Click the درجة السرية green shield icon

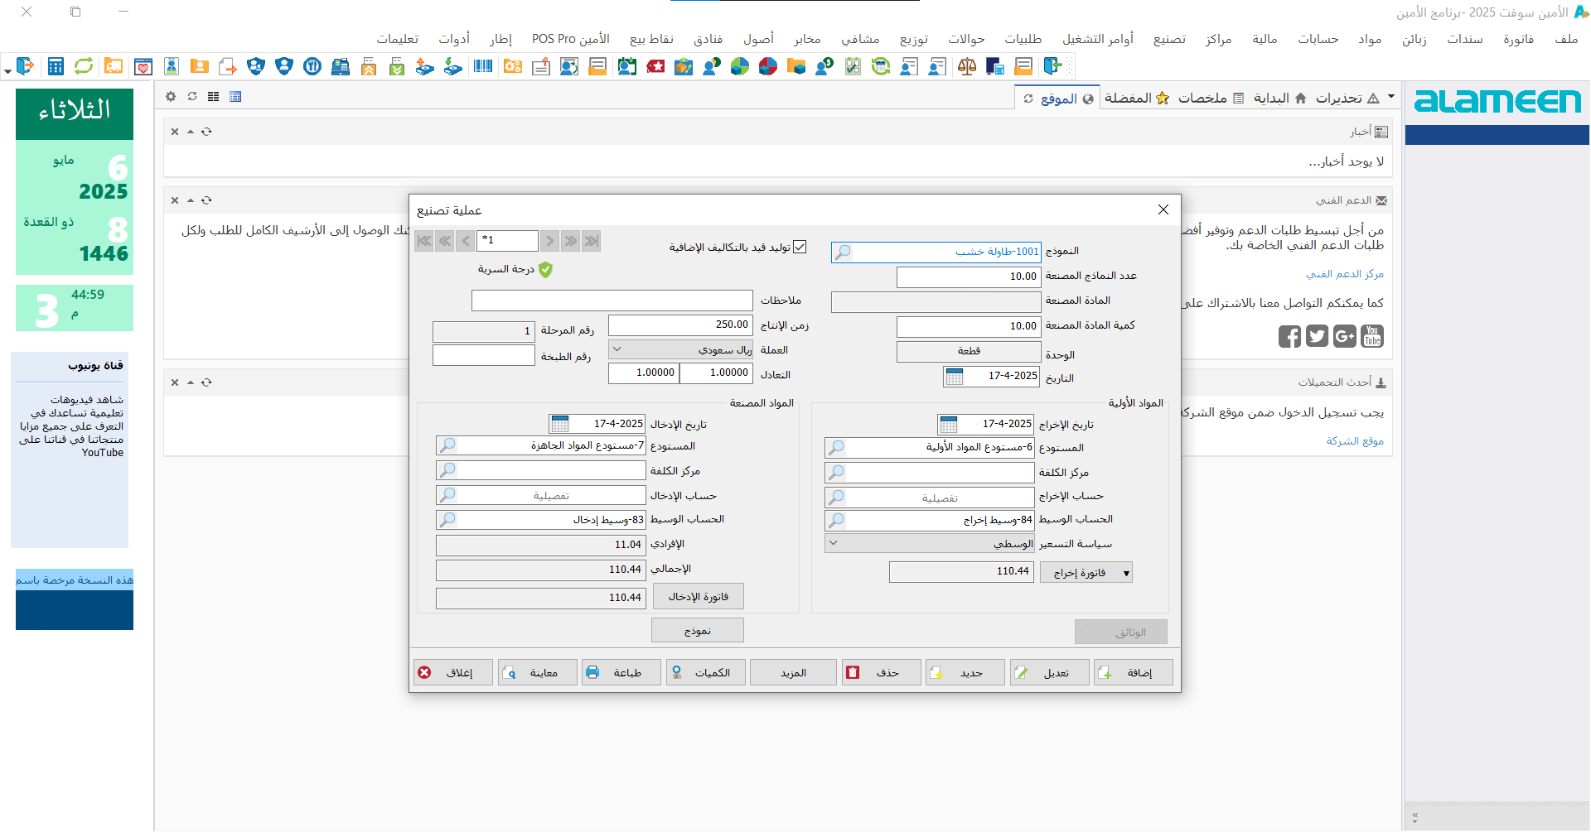545,270
